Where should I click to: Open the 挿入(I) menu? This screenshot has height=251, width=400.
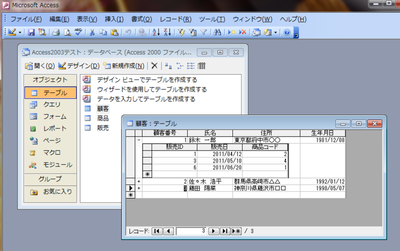tap(114, 19)
